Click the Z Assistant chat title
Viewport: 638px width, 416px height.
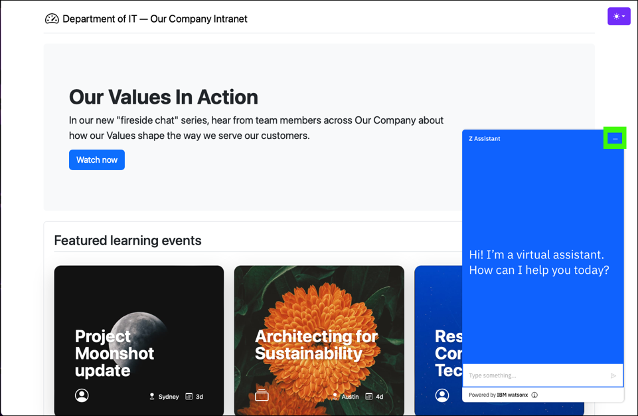point(485,139)
